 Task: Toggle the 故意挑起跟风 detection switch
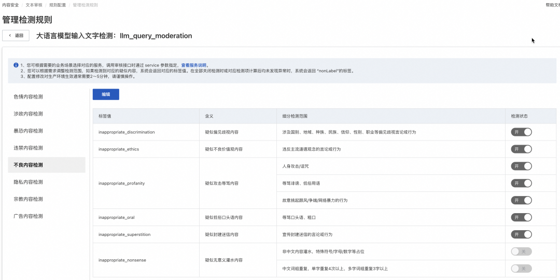522,200
